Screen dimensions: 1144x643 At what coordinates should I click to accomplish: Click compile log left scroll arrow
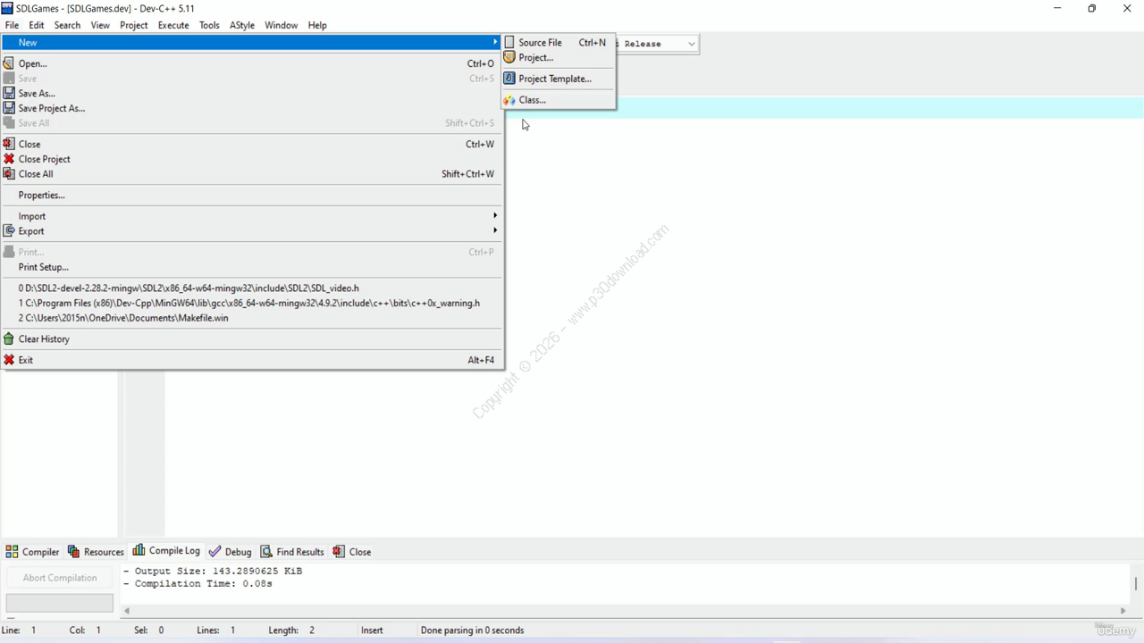tap(126, 611)
